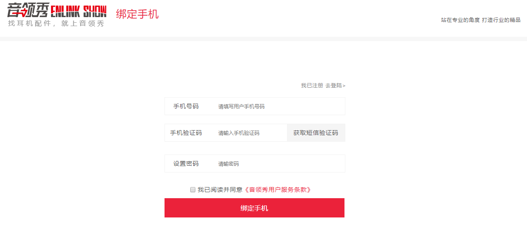Open the 《音领秀用户服务条款》 terms link

(277, 190)
